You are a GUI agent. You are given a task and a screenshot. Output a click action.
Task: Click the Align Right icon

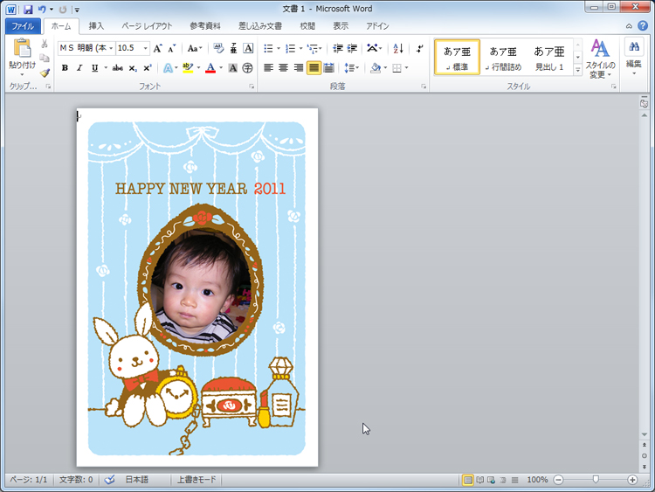click(x=299, y=67)
